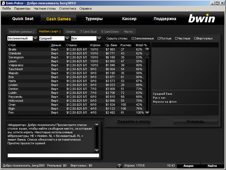
Task: Select the Oran table row
Action: pos(76,105)
